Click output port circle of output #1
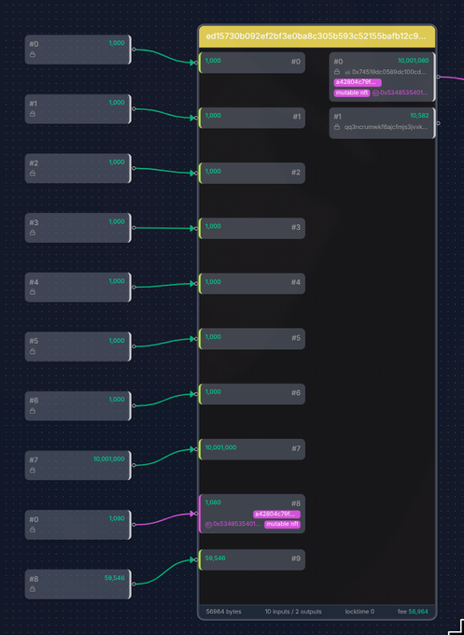Viewport: 464px width, 635px height. pyautogui.click(x=438, y=123)
